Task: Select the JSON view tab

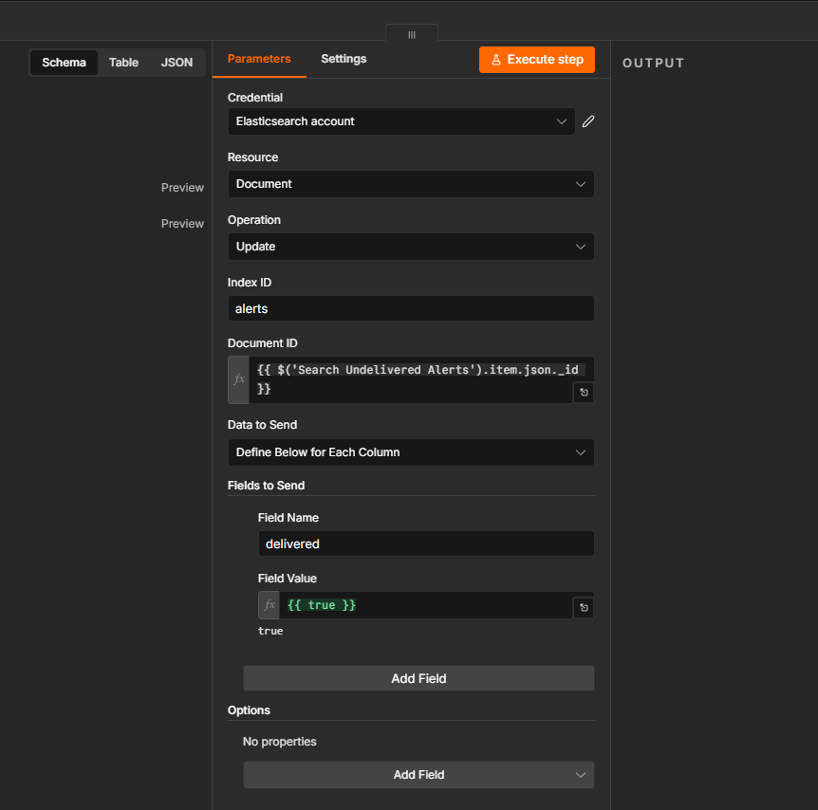Action: 177,63
